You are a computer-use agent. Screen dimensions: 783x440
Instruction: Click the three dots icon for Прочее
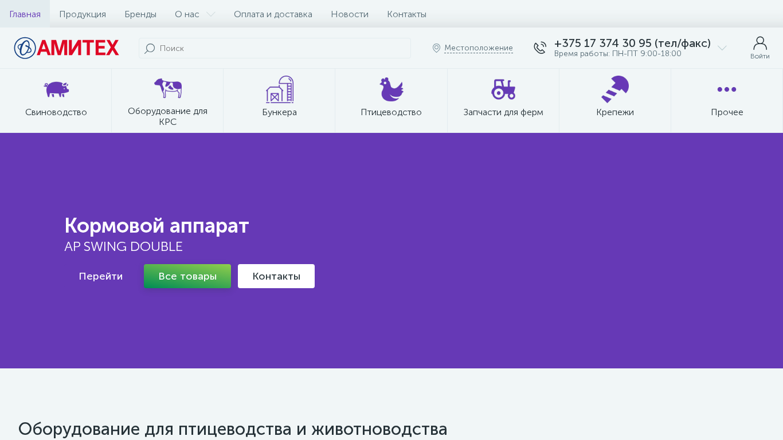727,89
